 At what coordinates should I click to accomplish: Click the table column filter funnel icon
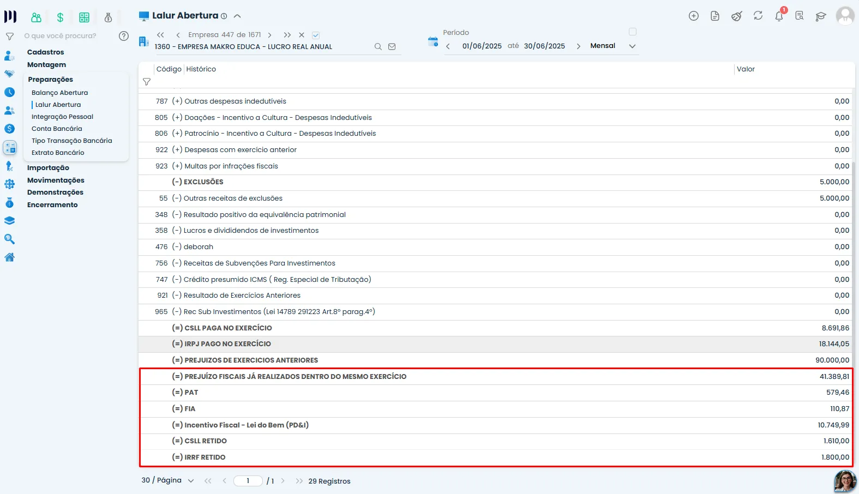pos(147,82)
